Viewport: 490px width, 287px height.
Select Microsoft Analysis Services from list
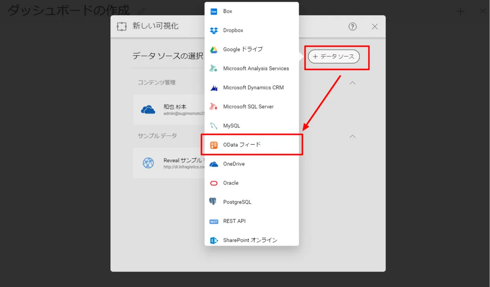pyautogui.click(x=256, y=68)
